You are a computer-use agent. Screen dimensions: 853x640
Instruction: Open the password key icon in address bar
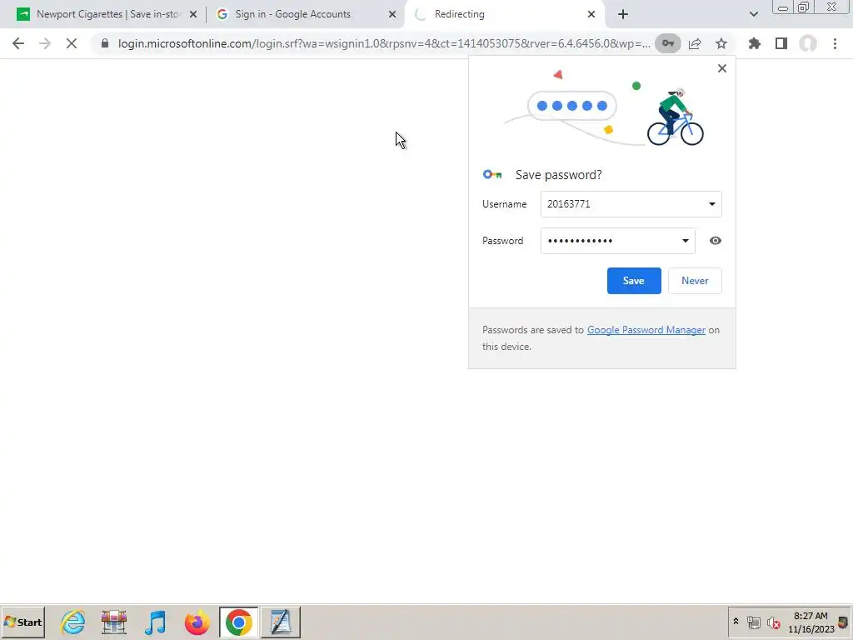667,43
